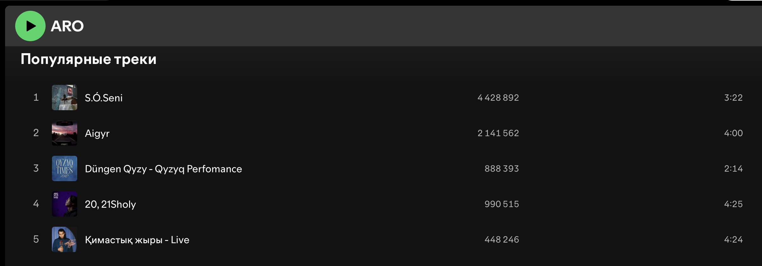Click the ARO artist name header
Screen dimensions: 762x266
[x=67, y=26]
